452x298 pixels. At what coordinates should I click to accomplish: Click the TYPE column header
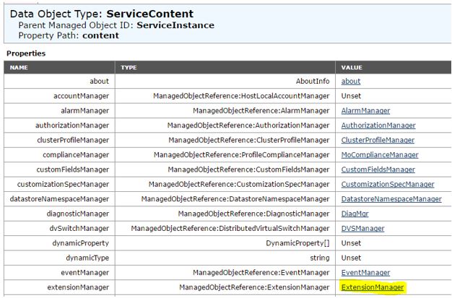[x=129, y=67]
